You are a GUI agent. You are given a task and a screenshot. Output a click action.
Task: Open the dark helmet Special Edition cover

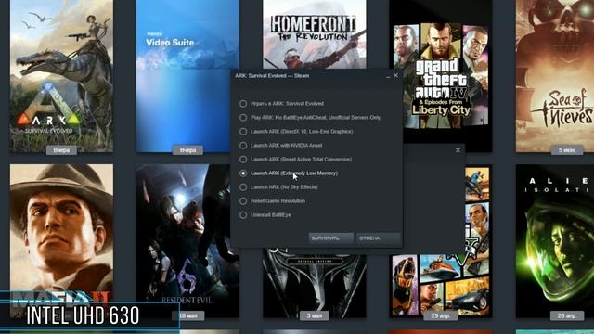pos(315,283)
